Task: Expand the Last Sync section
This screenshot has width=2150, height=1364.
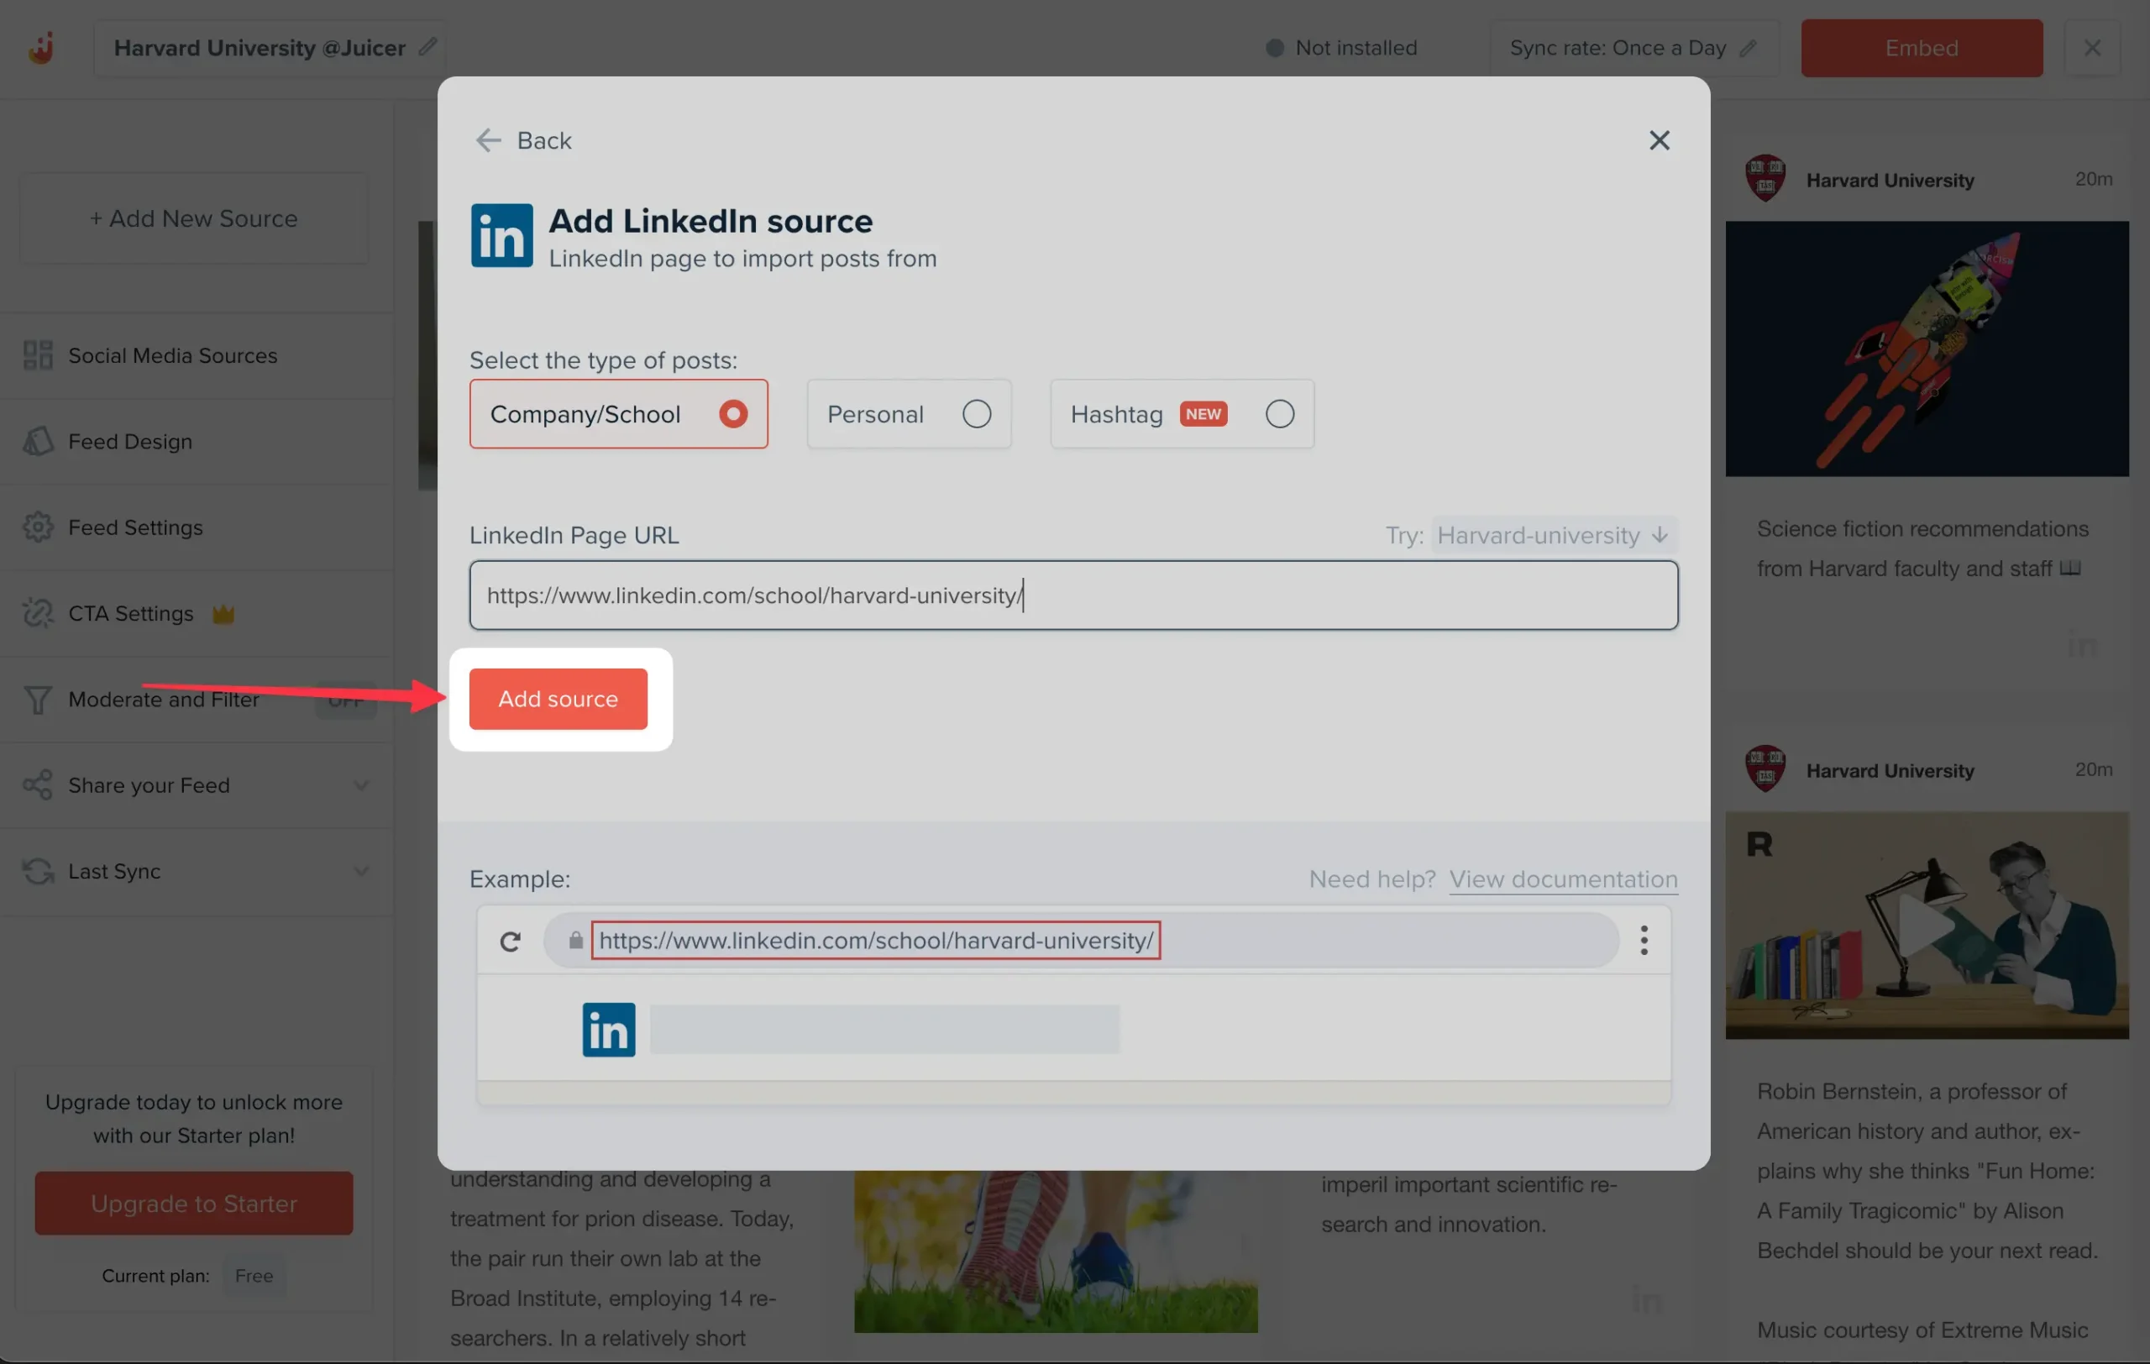Action: 361,871
